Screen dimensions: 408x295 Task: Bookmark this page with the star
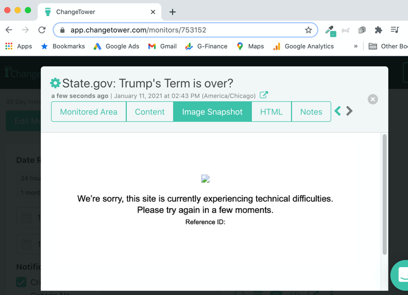pos(309,30)
